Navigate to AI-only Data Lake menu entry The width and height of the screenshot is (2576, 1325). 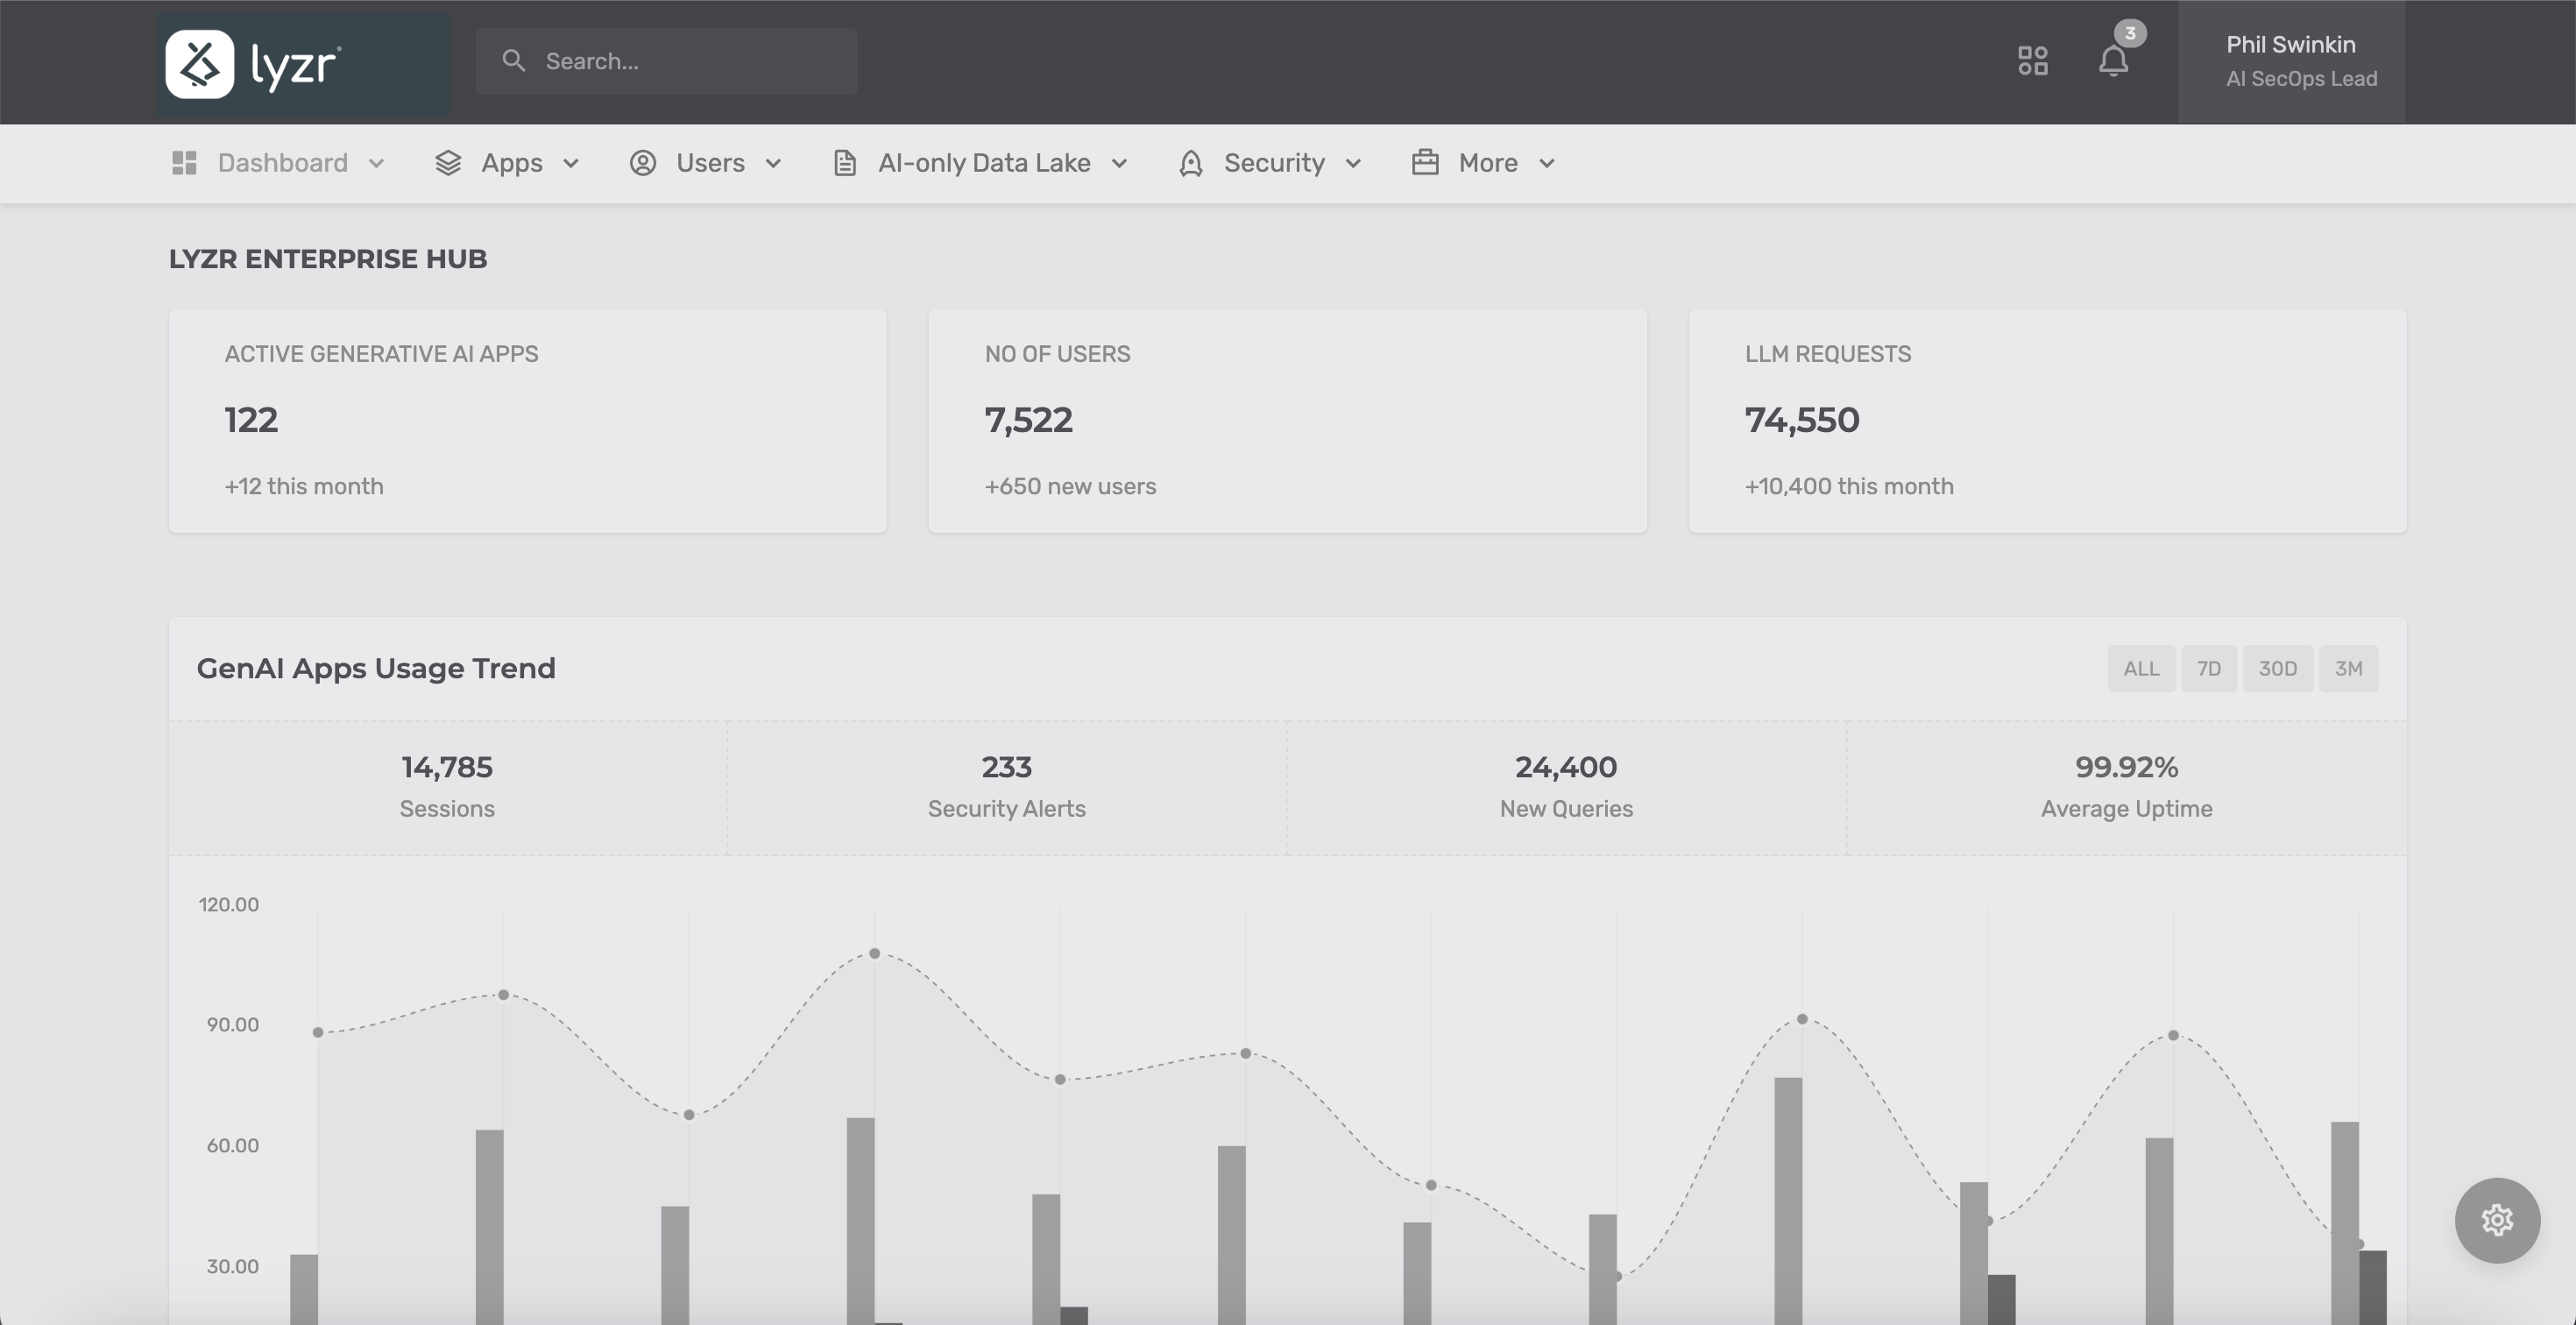(x=984, y=162)
